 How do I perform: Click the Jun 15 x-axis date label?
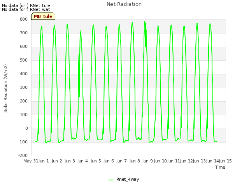pos(225,161)
